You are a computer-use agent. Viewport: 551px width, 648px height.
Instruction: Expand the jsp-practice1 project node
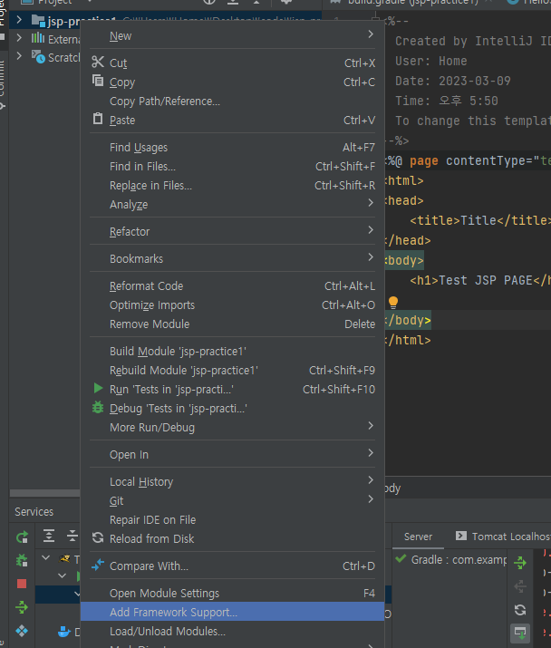click(19, 19)
